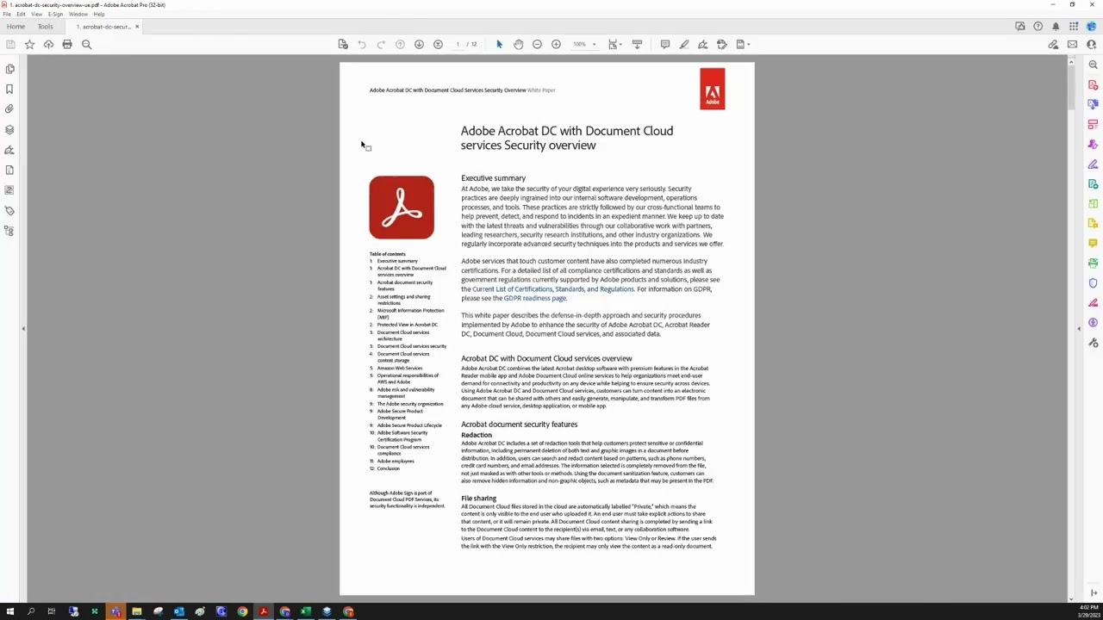Open the File menu
Image resolution: width=1103 pixels, height=620 pixels.
(7, 15)
